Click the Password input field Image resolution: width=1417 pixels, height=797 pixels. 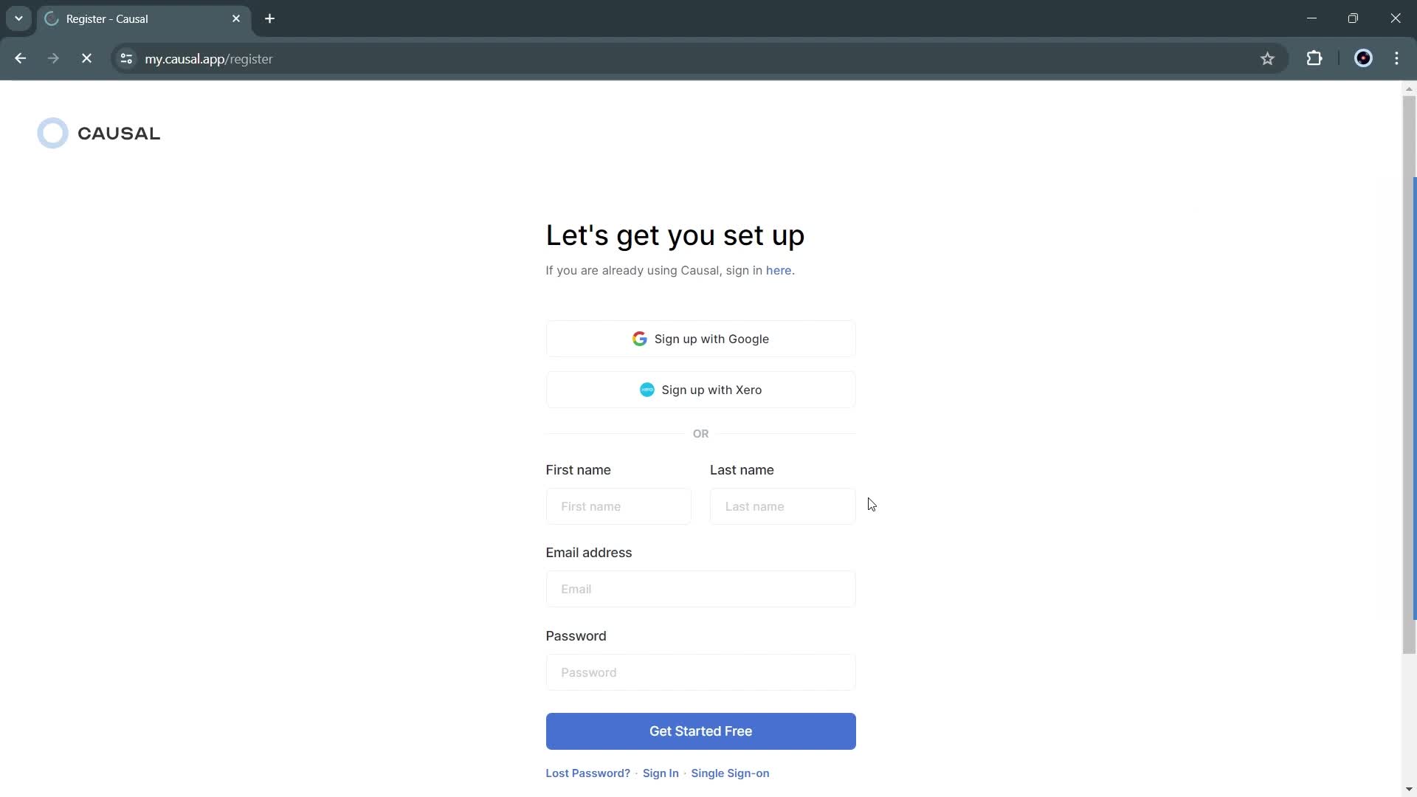700,672
